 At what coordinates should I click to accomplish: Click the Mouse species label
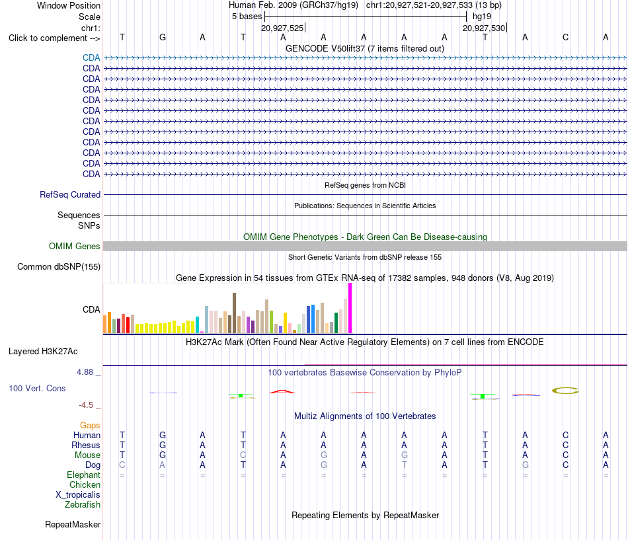click(87, 455)
